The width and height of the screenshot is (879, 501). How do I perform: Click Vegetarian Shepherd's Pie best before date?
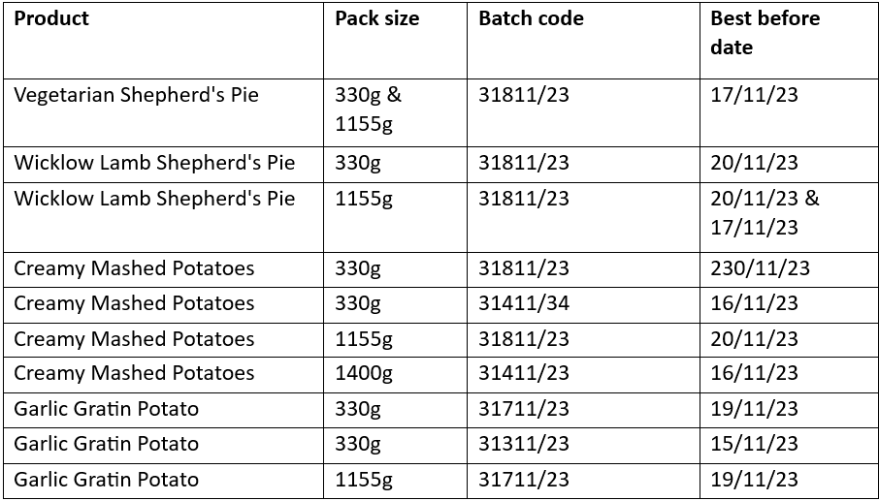(755, 95)
